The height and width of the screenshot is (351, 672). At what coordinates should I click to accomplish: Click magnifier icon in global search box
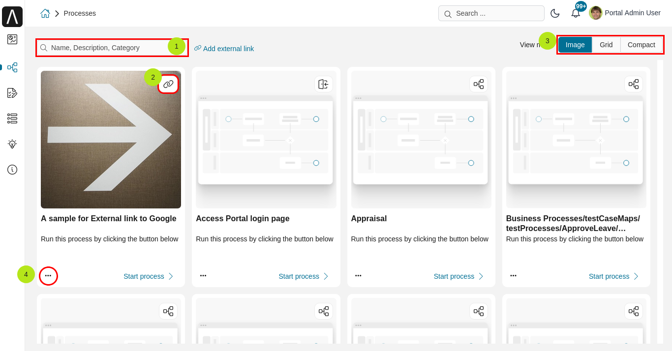click(448, 14)
